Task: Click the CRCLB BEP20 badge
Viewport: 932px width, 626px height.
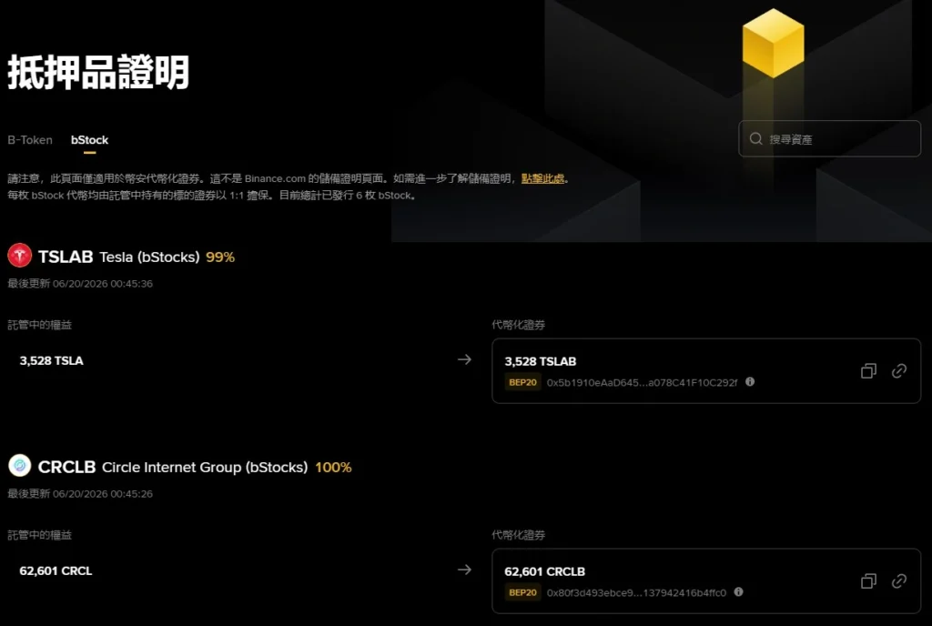Action: (523, 592)
